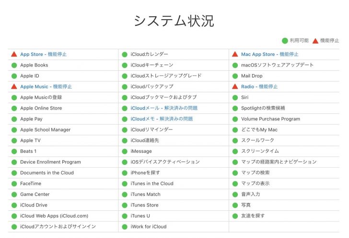
Task: Select the スクリーンタイム text
Action: [260, 151]
